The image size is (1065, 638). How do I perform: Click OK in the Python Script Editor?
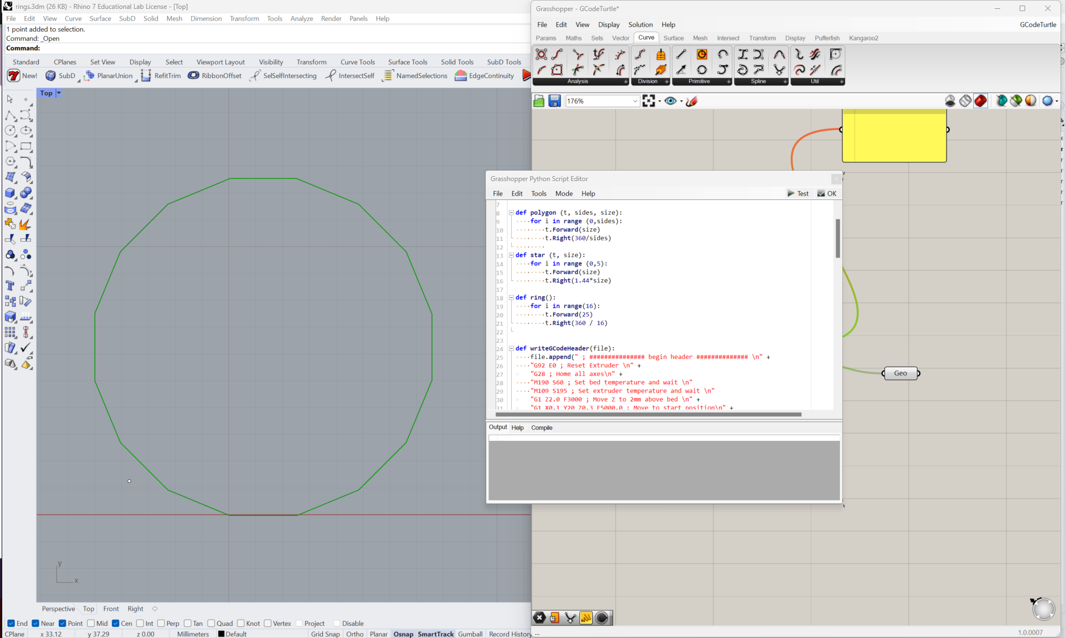pos(827,193)
